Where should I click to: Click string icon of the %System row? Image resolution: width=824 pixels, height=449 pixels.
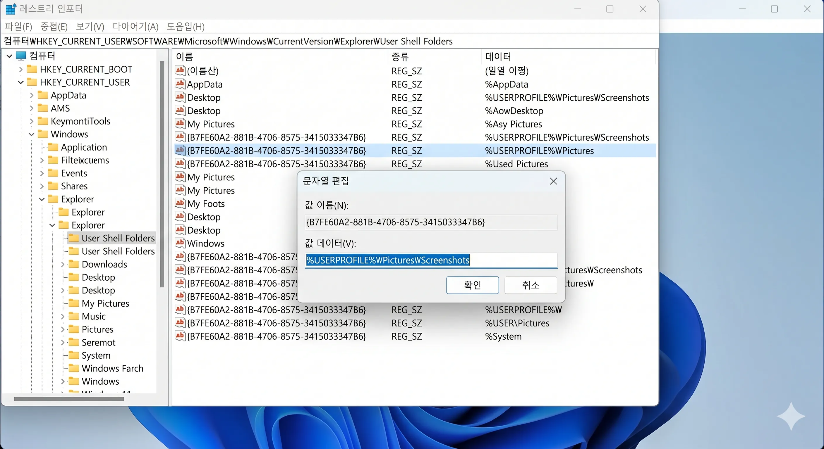click(180, 336)
